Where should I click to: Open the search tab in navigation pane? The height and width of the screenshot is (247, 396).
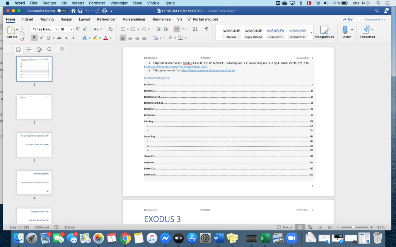coord(49,49)
